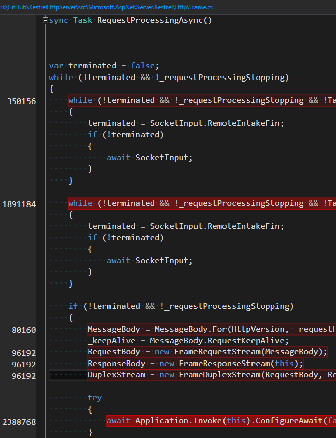336x438 pixels.
Task: Select the 80160 count beside MessageBody line
Action: [24, 330]
